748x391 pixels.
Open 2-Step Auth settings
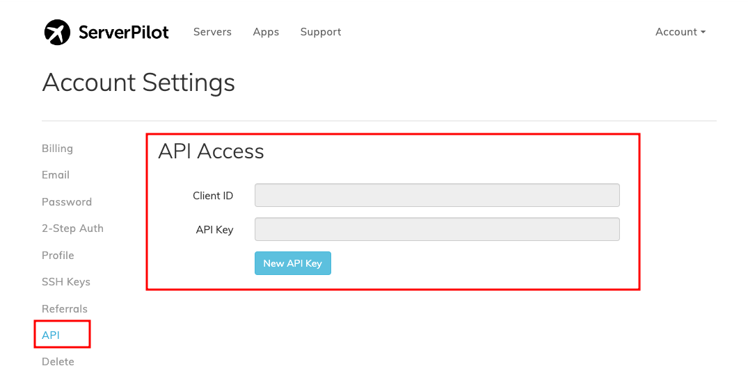click(72, 228)
